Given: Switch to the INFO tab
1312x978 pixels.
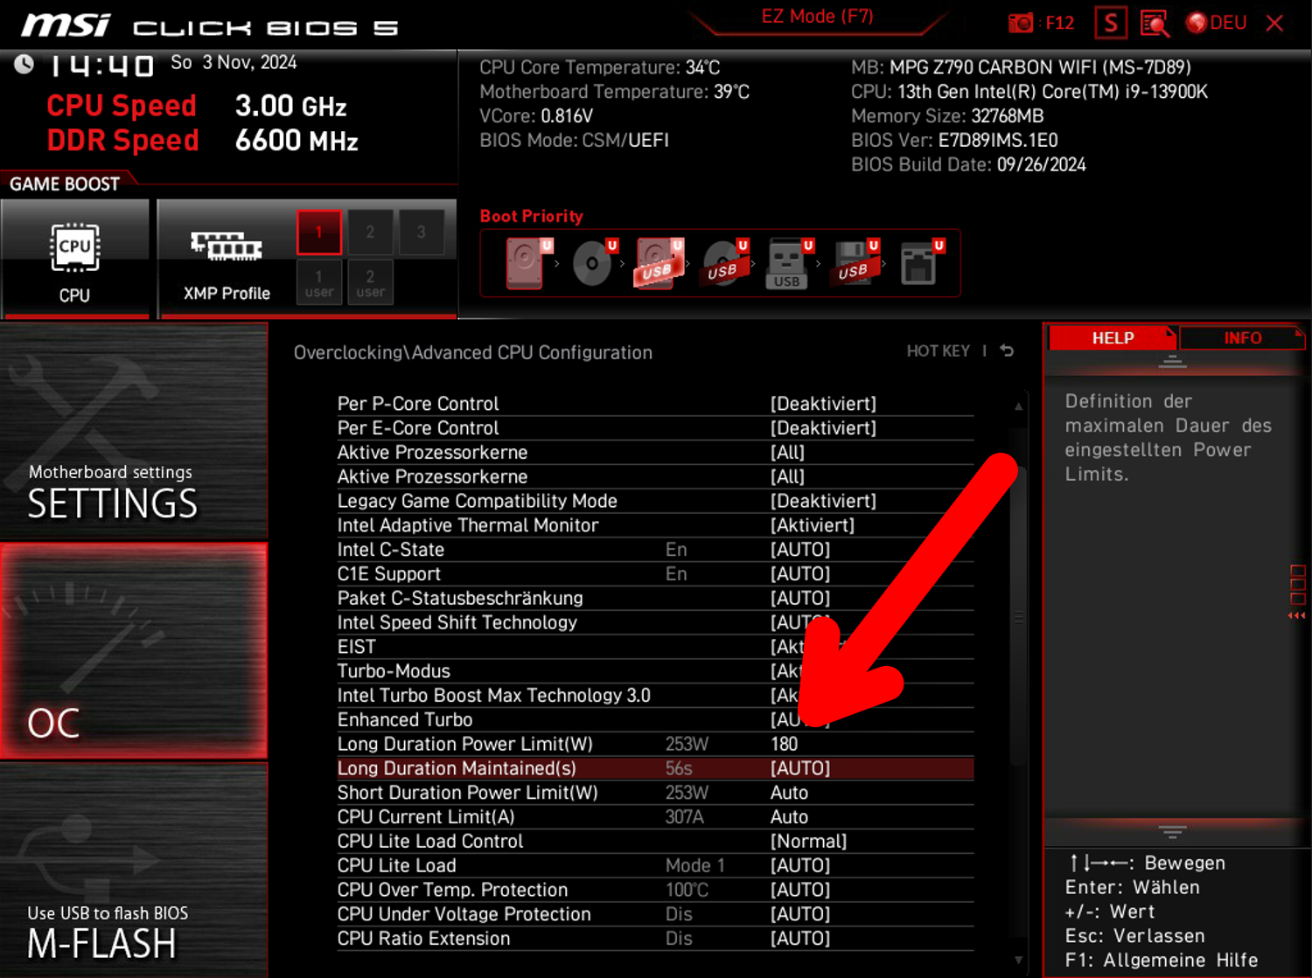Looking at the screenshot, I should 1242,338.
